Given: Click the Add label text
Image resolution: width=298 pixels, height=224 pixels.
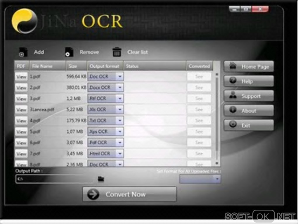Looking at the screenshot, I should click(39, 52).
